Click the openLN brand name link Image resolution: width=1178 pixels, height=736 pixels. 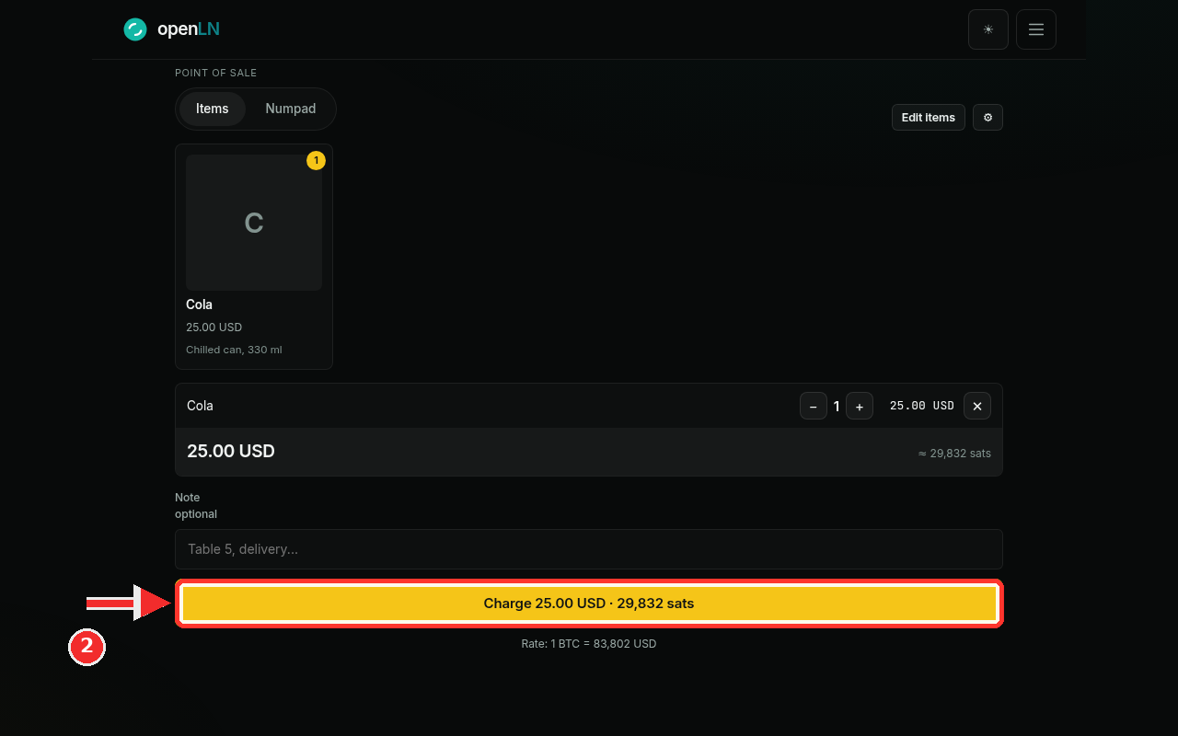(189, 29)
